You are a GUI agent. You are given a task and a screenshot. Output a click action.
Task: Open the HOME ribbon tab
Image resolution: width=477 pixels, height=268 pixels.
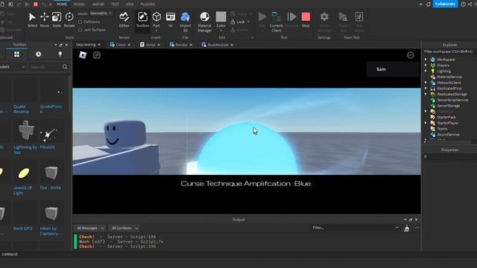(62, 4)
